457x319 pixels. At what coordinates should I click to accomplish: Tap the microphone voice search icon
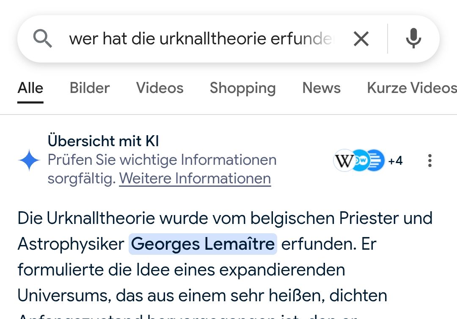pyautogui.click(x=413, y=39)
